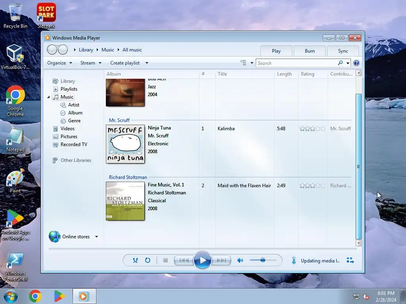Click All music breadcrumb

132,50
